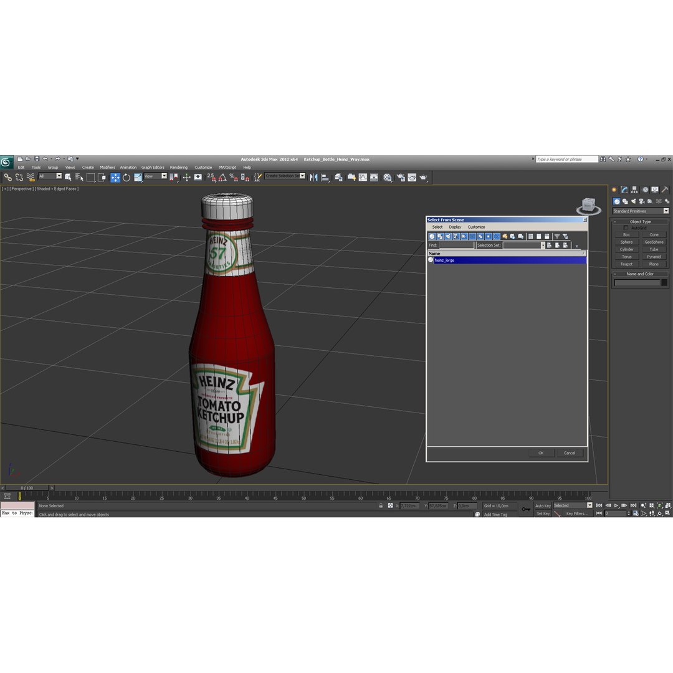Toggle Display Shapes filter in Select From Scene
The height and width of the screenshot is (673, 673).
440,237
